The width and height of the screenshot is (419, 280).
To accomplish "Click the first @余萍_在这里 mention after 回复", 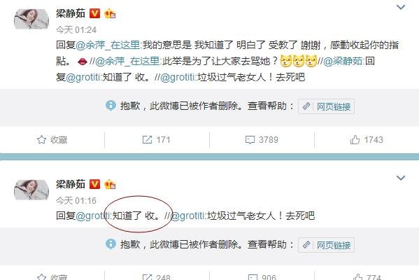I will pyautogui.click(x=108, y=45).
